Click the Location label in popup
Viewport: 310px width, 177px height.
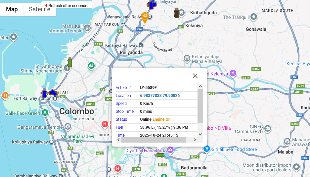coord(123,96)
